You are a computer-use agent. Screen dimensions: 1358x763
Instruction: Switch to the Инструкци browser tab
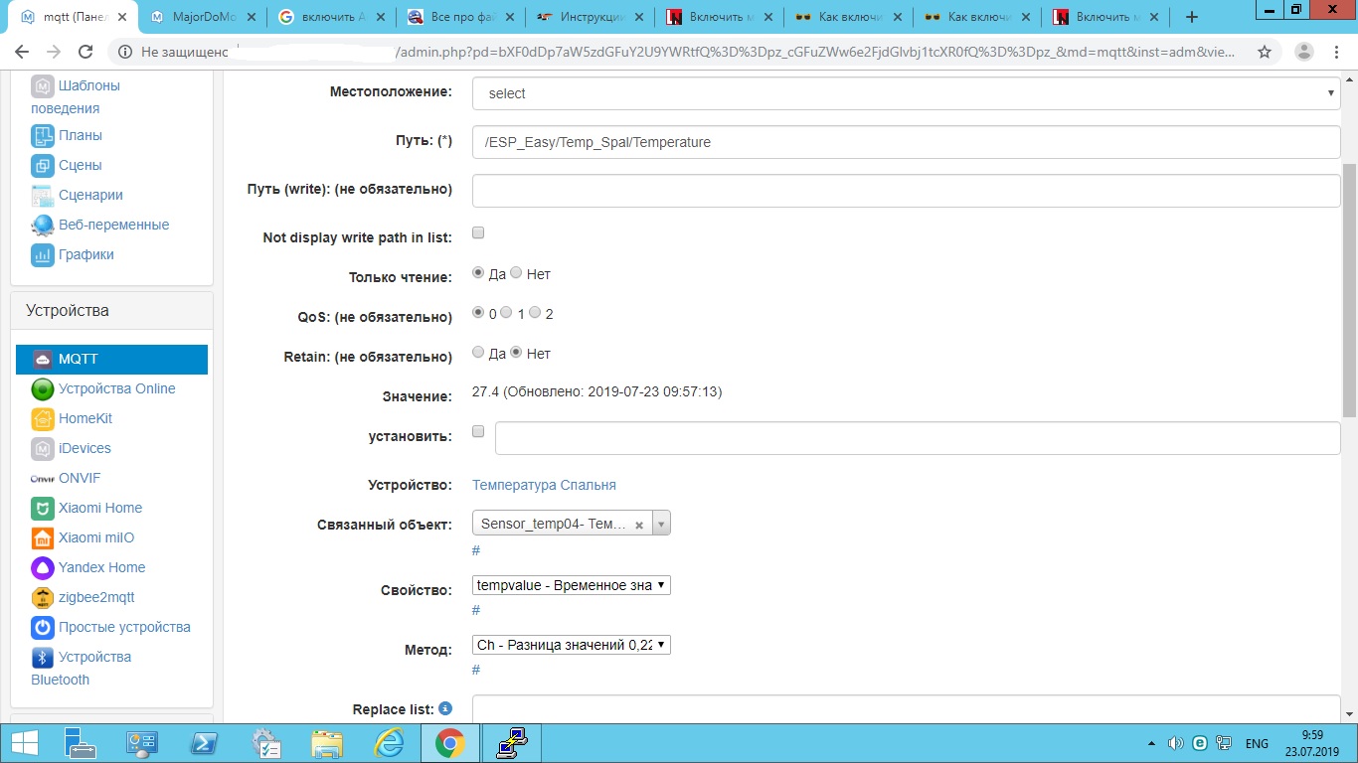coord(589,17)
